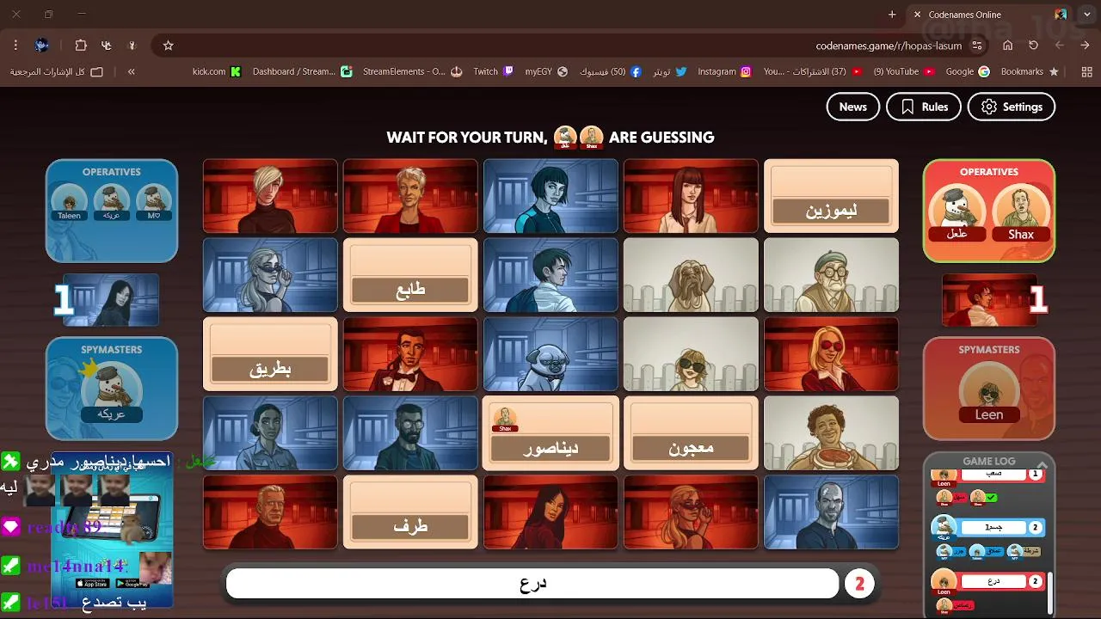Click the revealed pizza man card
The width and height of the screenshot is (1101, 619).
tap(831, 432)
